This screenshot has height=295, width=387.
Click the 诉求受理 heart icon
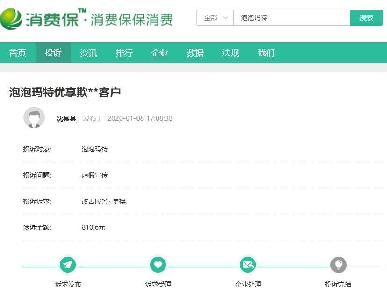(x=158, y=265)
